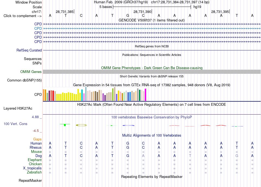Open the GTEx Gene Expression track title
261x187 pixels.
tap(152, 85)
